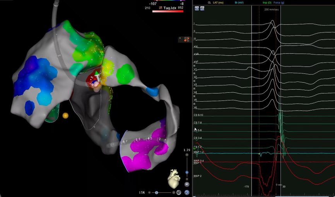Select the MAP 2 channel label
The height and width of the screenshot is (197, 335).
click(x=197, y=176)
